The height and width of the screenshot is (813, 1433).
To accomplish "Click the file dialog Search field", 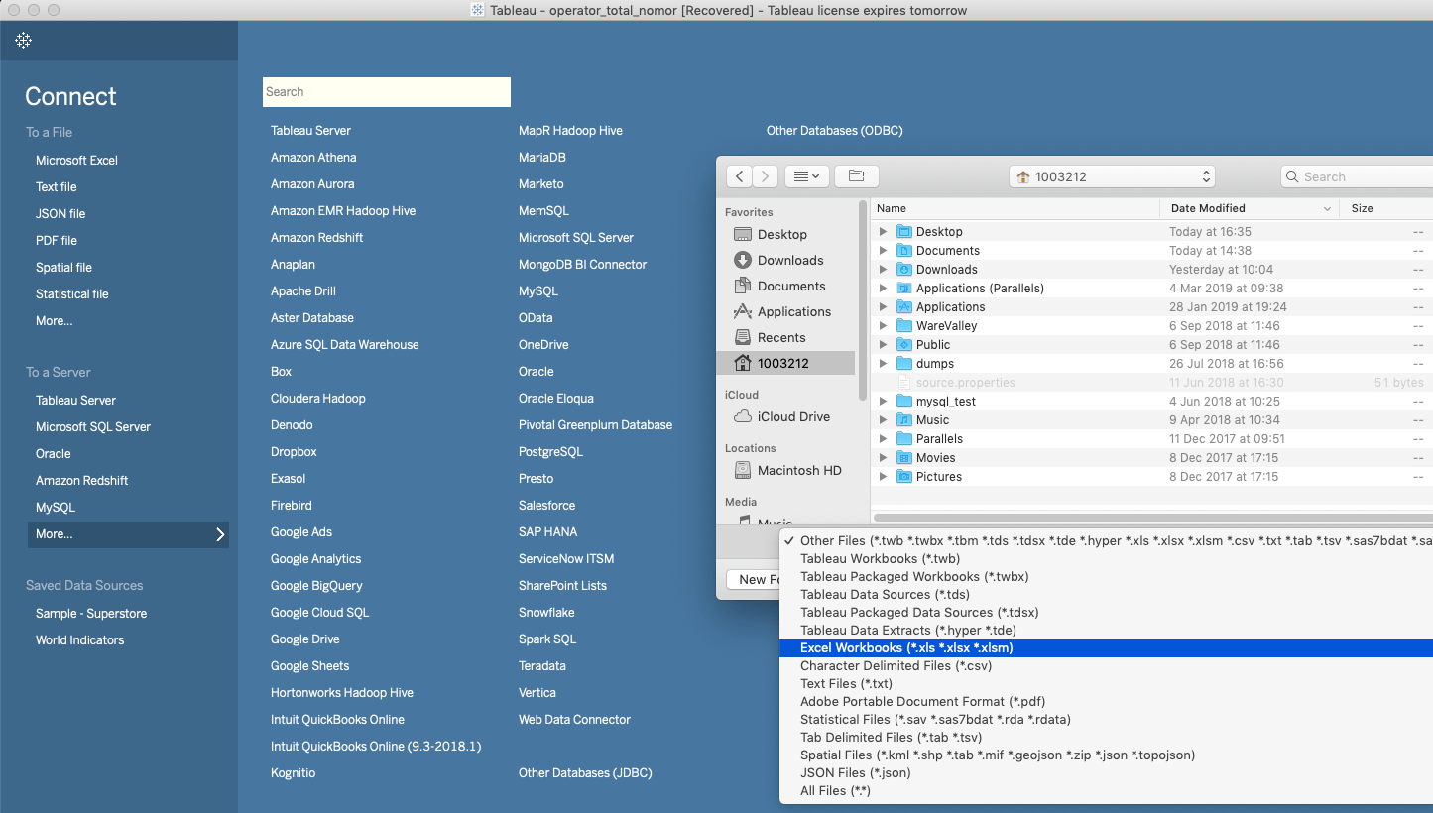I will (1356, 176).
